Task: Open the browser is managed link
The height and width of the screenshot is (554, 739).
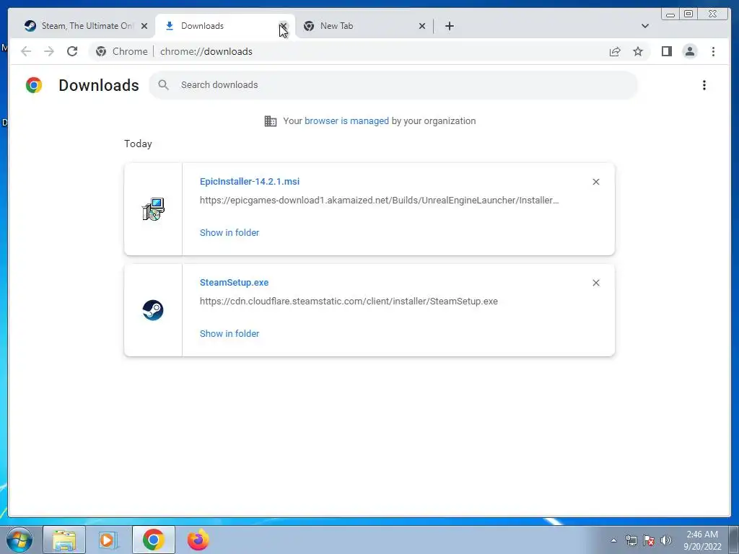Action: click(346, 121)
